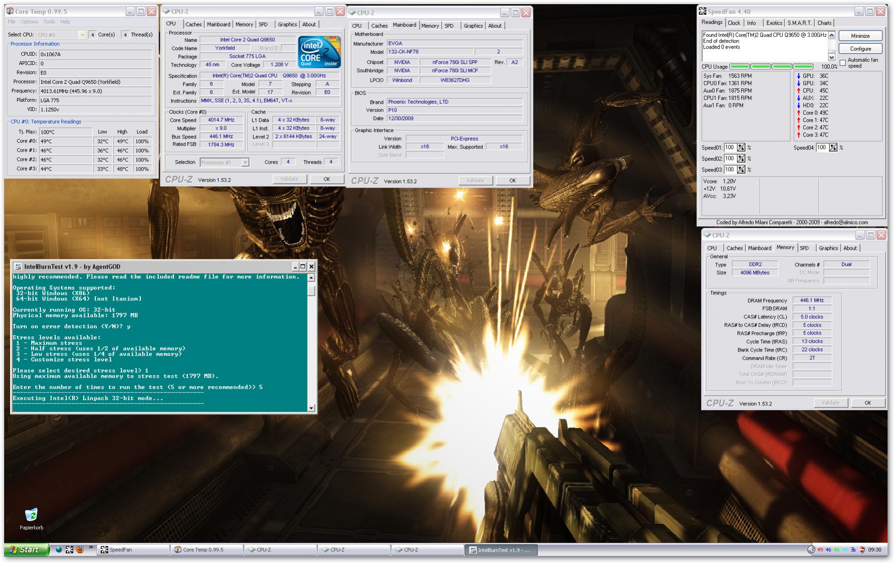Click the SpeedFan quick launch icon
894x563 pixels.
point(69,549)
